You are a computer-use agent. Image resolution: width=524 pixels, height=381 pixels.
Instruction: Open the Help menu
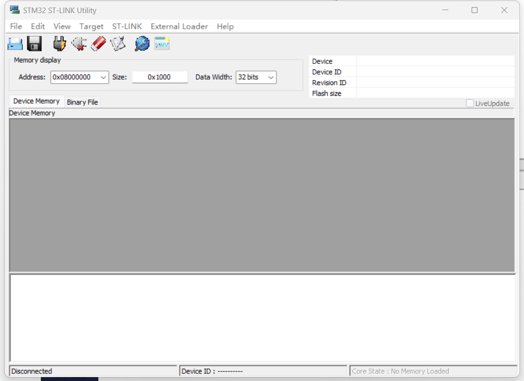225,26
